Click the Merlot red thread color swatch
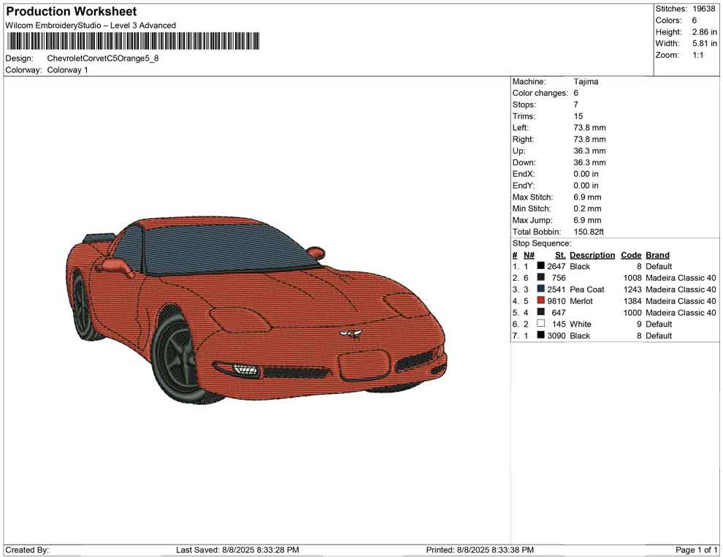This screenshot has height=557, width=723. point(541,301)
